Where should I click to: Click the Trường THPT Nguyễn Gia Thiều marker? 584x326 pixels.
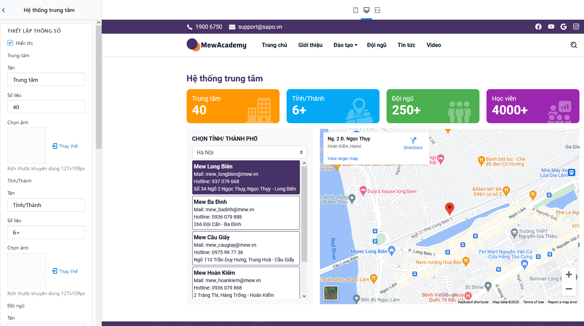514,233
